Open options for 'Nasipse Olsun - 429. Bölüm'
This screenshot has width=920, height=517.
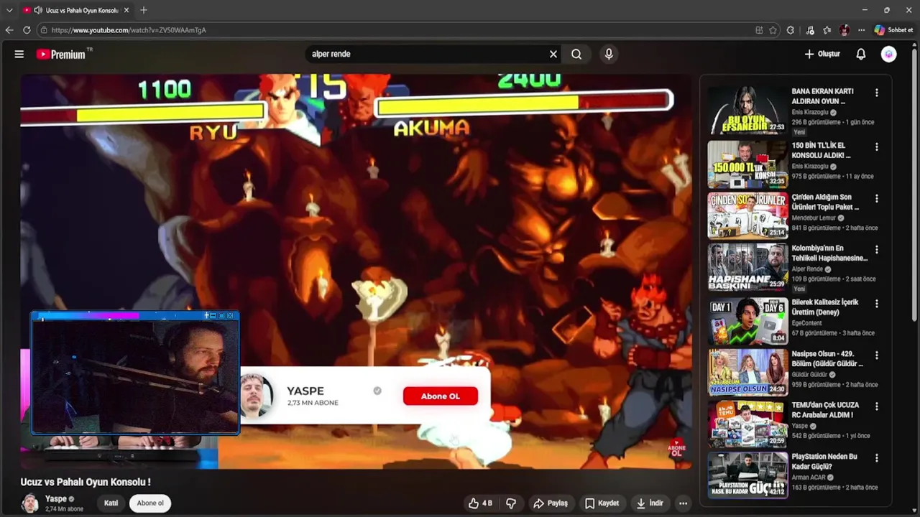tap(876, 355)
